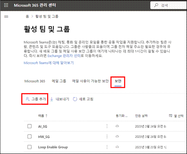Open more actions for HW_SG
The width and height of the screenshot is (187, 154).
(107, 137)
